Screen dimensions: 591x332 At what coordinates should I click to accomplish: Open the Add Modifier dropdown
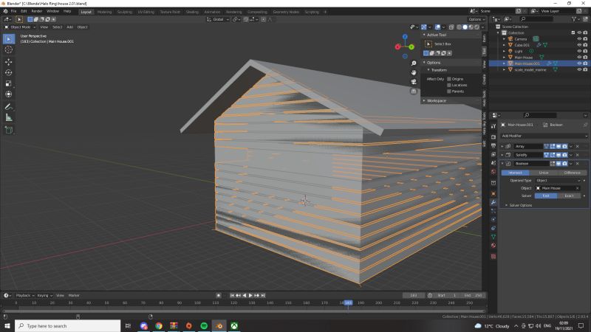click(544, 136)
